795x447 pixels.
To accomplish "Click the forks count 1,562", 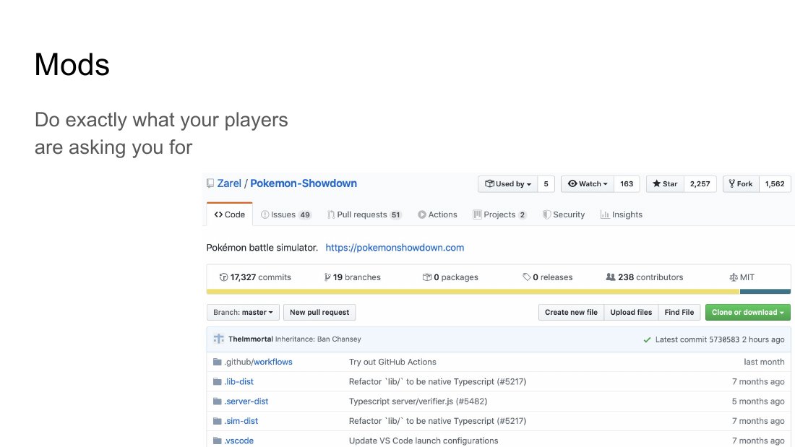I will coord(775,184).
